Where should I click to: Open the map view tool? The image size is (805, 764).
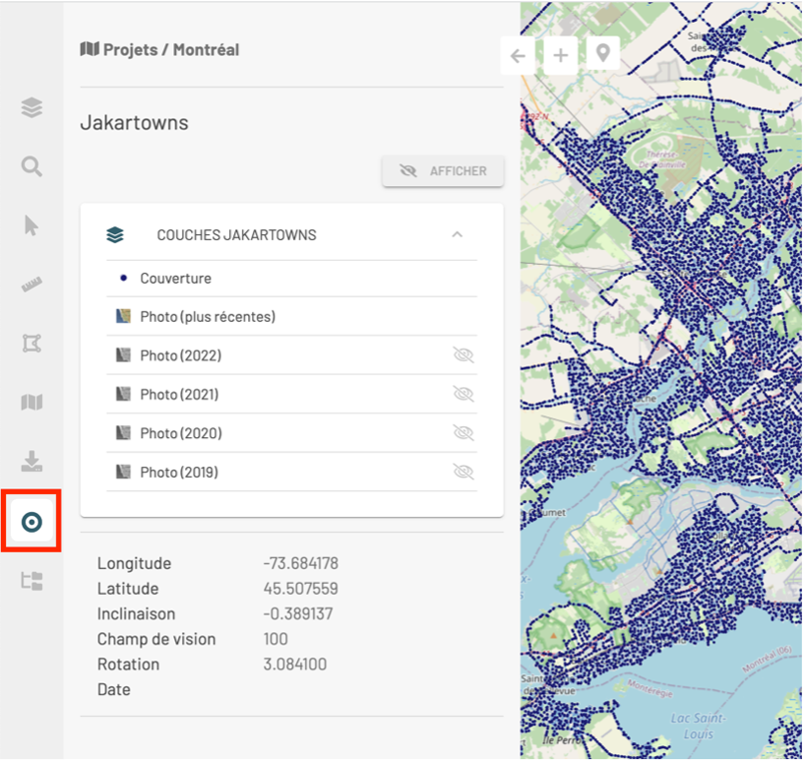[31, 403]
